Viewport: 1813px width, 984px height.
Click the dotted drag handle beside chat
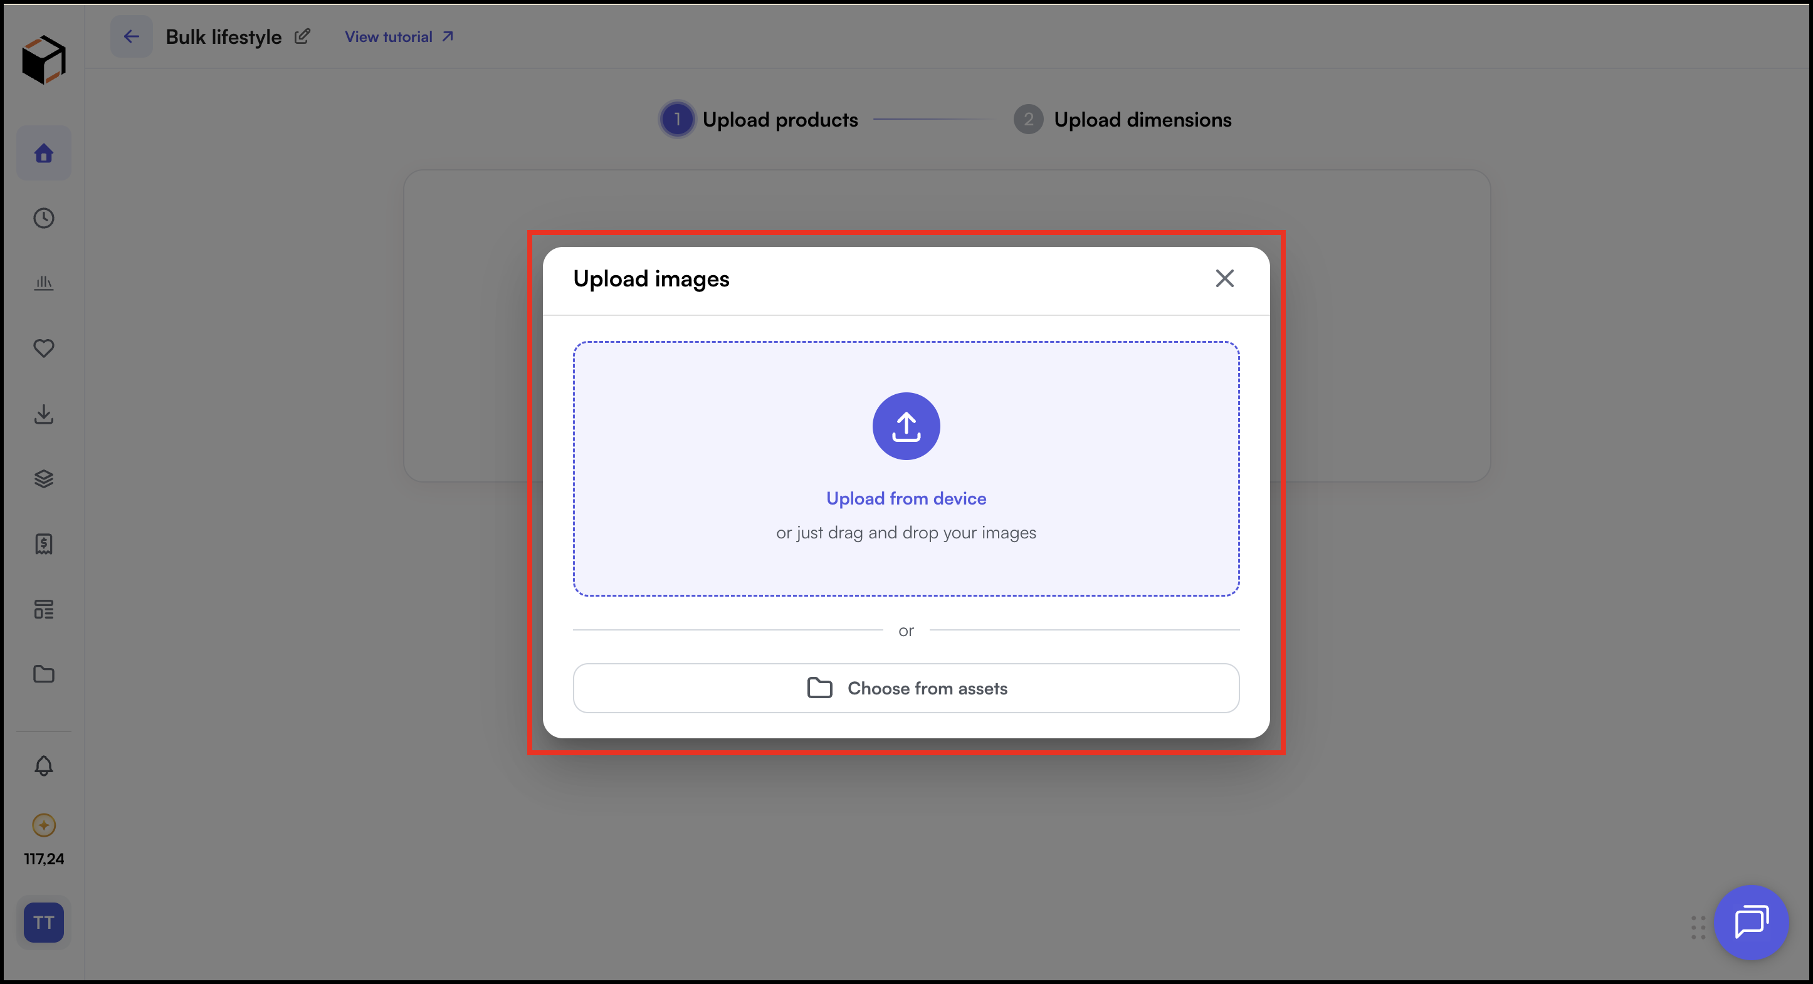click(1698, 928)
